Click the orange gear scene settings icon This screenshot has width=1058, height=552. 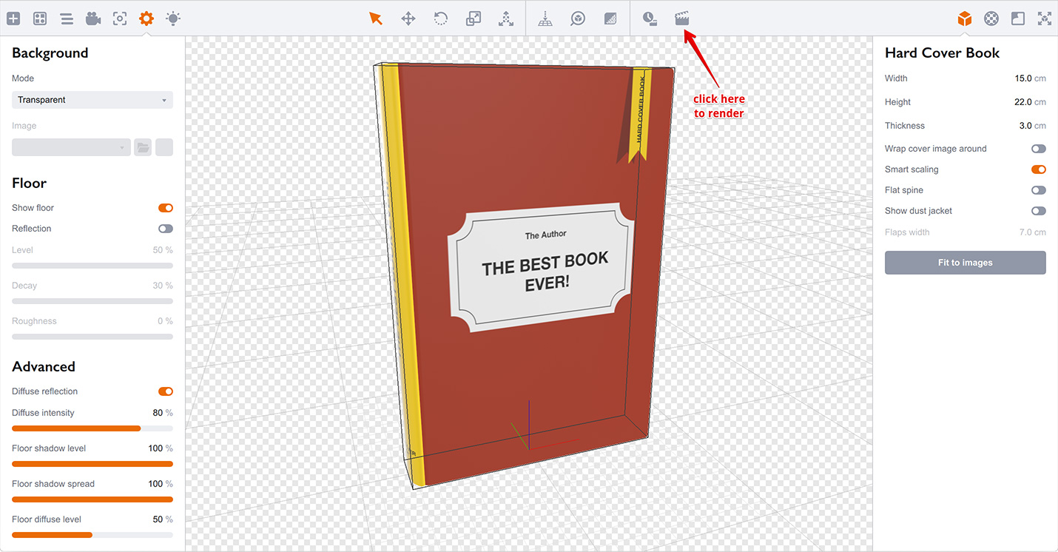[146, 18]
